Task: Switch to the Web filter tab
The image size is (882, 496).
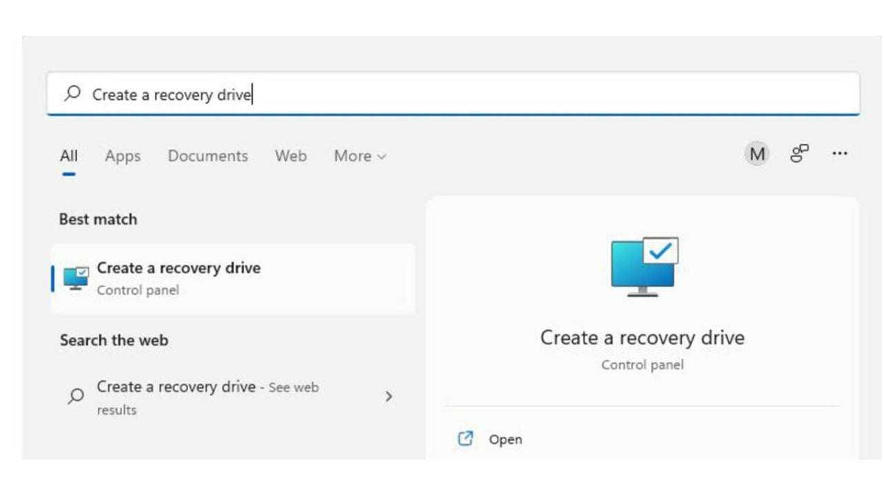Action: click(x=291, y=156)
